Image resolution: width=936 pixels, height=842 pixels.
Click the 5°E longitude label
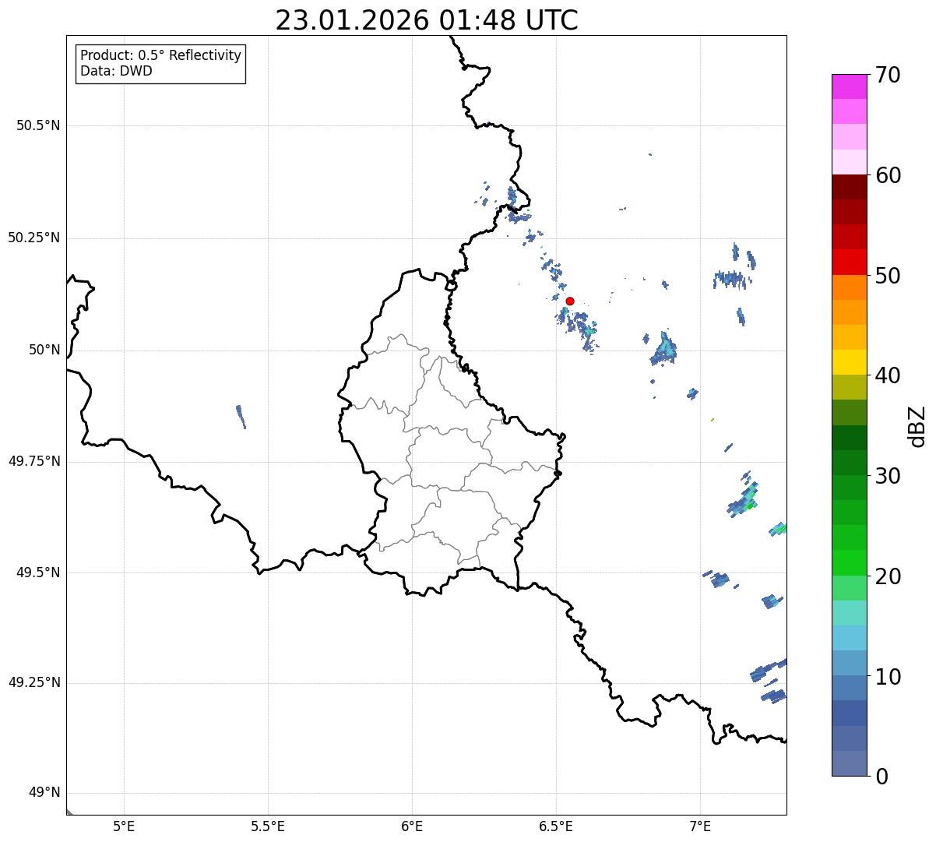[124, 826]
